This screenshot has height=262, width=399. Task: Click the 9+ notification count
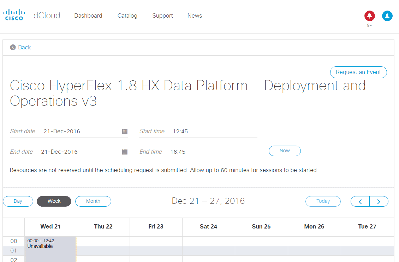point(369,25)
